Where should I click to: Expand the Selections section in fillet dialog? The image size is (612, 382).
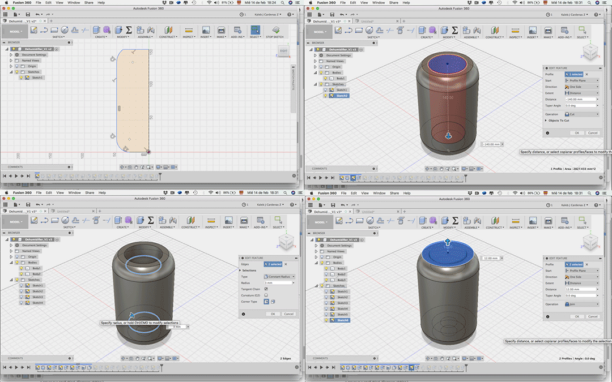[240, 270]
